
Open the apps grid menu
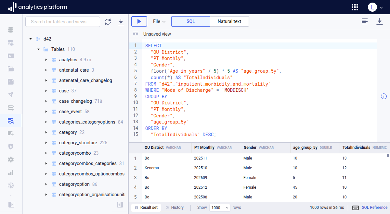click(355, 7)
